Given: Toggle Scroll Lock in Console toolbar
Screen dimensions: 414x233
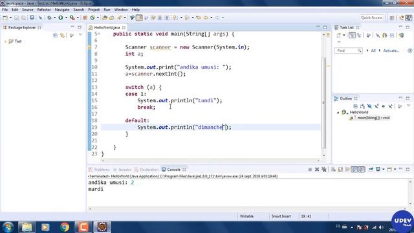Looking at the screenshot, I should [x=340, y=170].
